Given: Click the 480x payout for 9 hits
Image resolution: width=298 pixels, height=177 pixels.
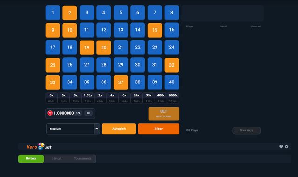Looking at the screenshot, I should 161,98.
